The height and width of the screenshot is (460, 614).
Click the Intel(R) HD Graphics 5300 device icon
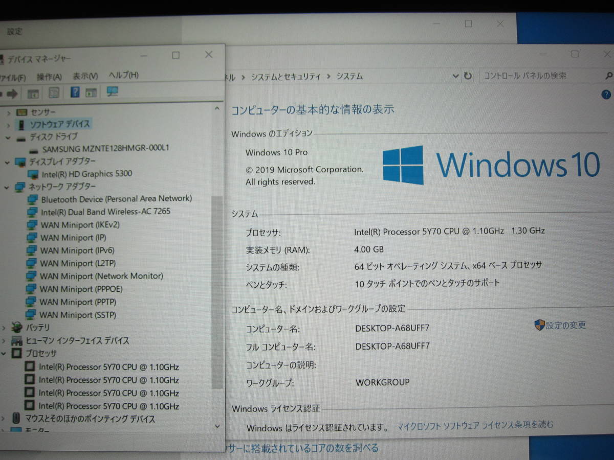pos(34,174)
